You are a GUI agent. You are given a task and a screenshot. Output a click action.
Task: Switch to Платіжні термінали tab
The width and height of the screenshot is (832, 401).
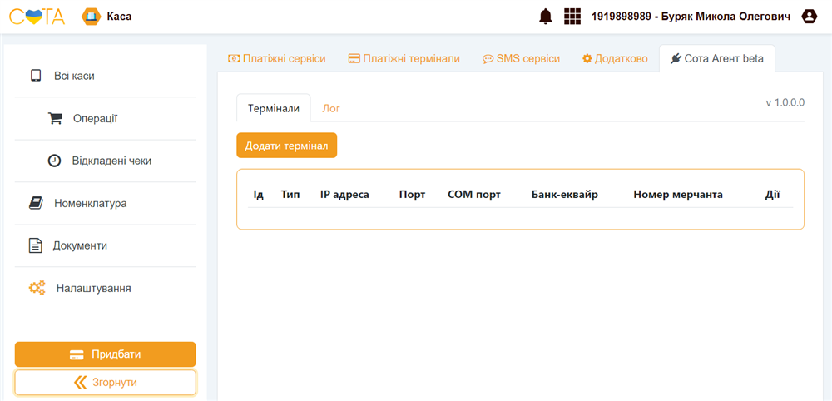404,58
